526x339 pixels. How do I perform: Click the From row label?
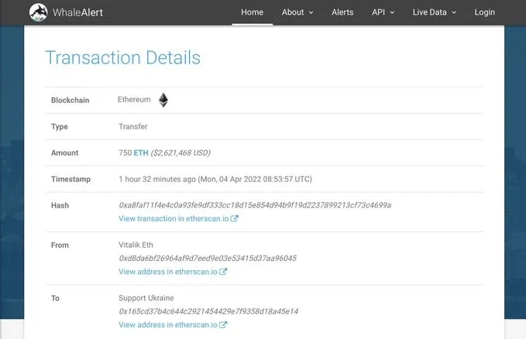(60, 245)
